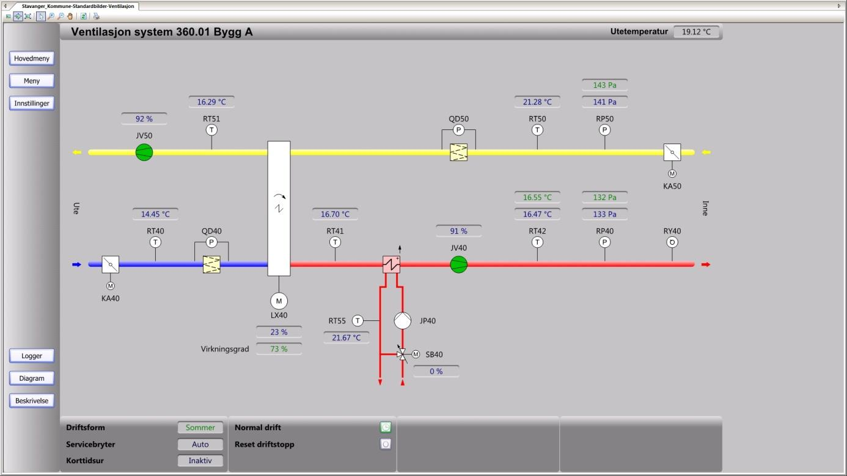Click the QD50 exhaust filter symbol
847x476 pixels.
458,152
